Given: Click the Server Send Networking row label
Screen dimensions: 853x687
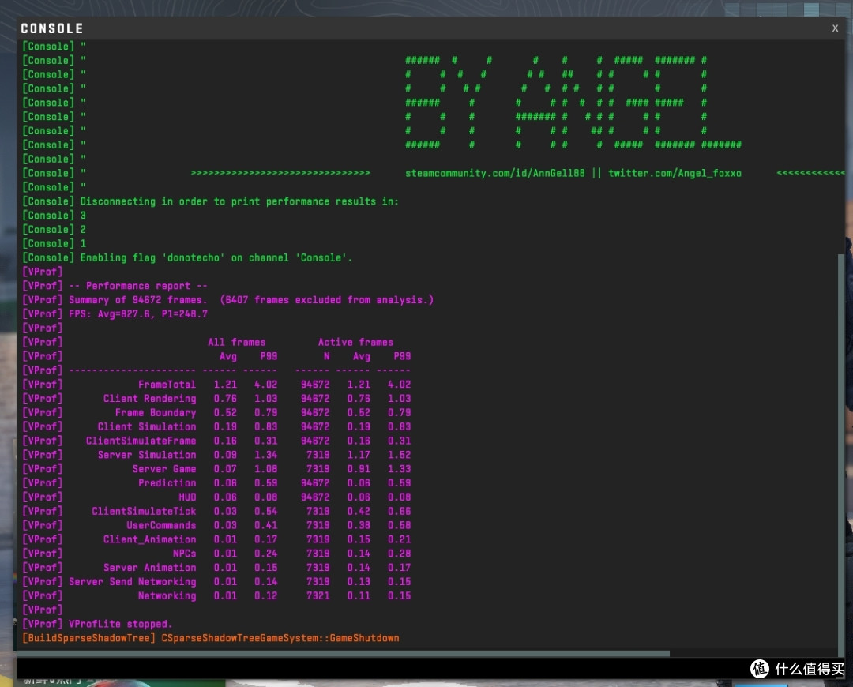Looking at the screenshot, I should click(132, 581).
